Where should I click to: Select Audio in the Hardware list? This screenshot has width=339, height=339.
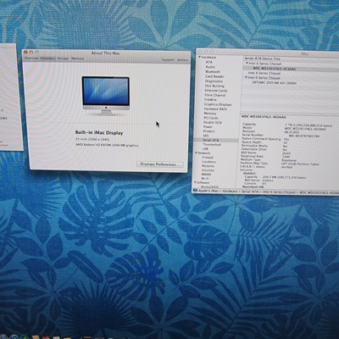pos(210,67)
